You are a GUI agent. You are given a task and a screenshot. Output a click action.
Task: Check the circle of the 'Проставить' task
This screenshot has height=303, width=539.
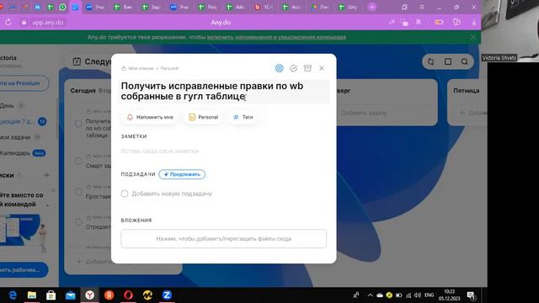[x=78, y=191]
